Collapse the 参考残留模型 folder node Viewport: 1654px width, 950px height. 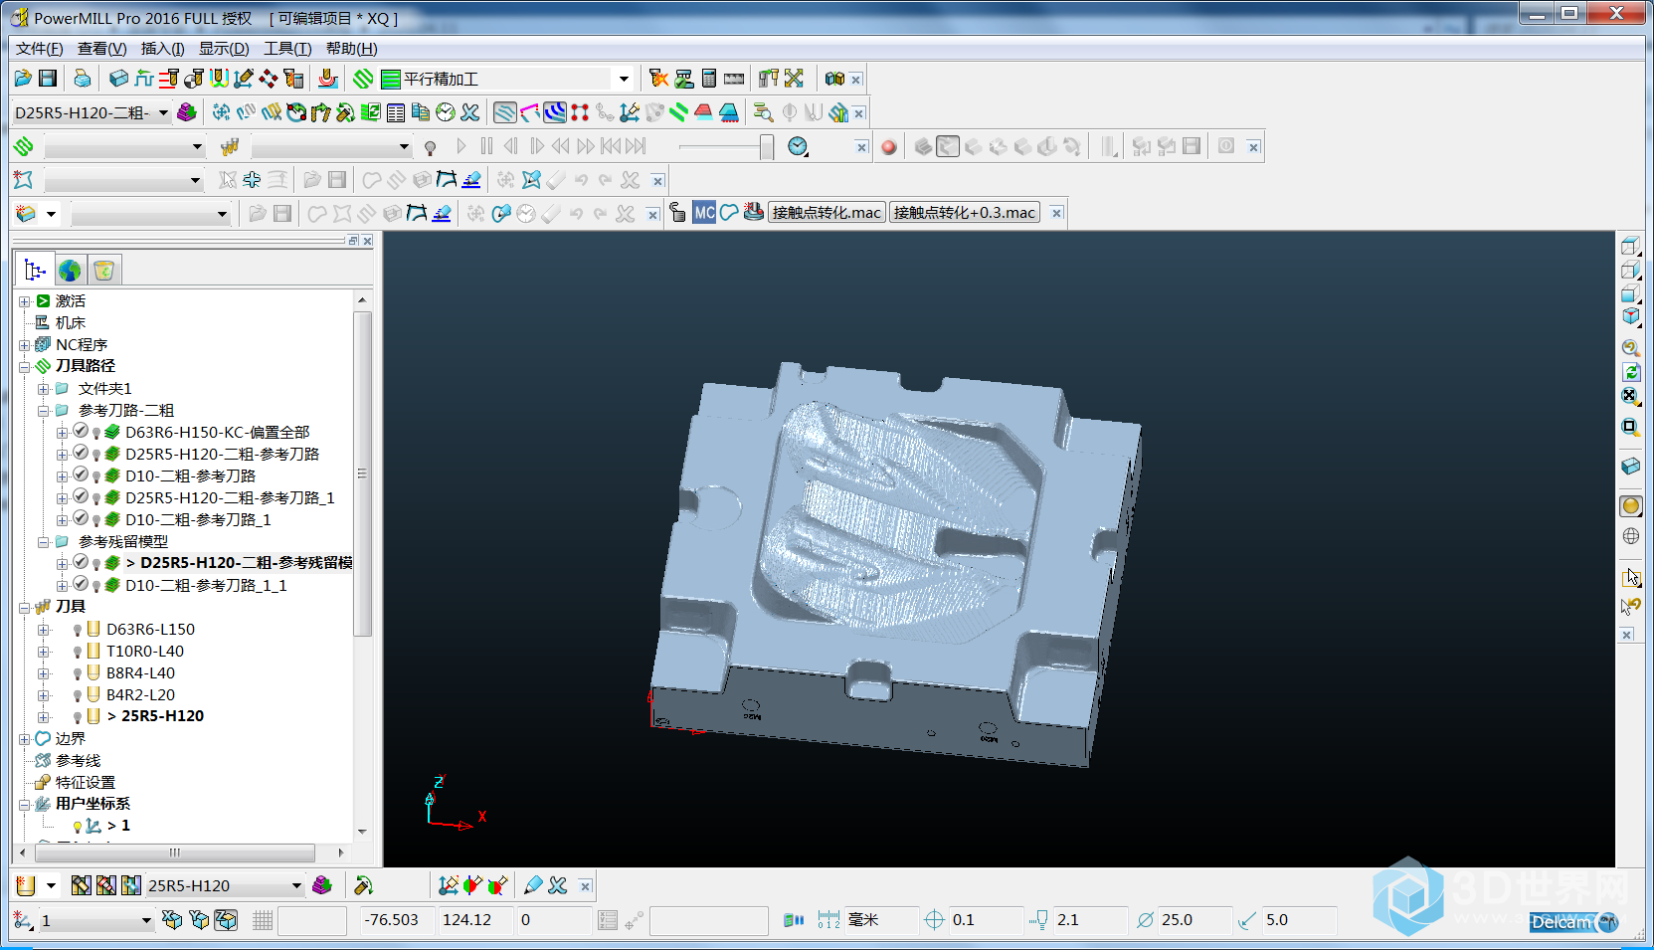pyautogui.click(x=44, y=542)
